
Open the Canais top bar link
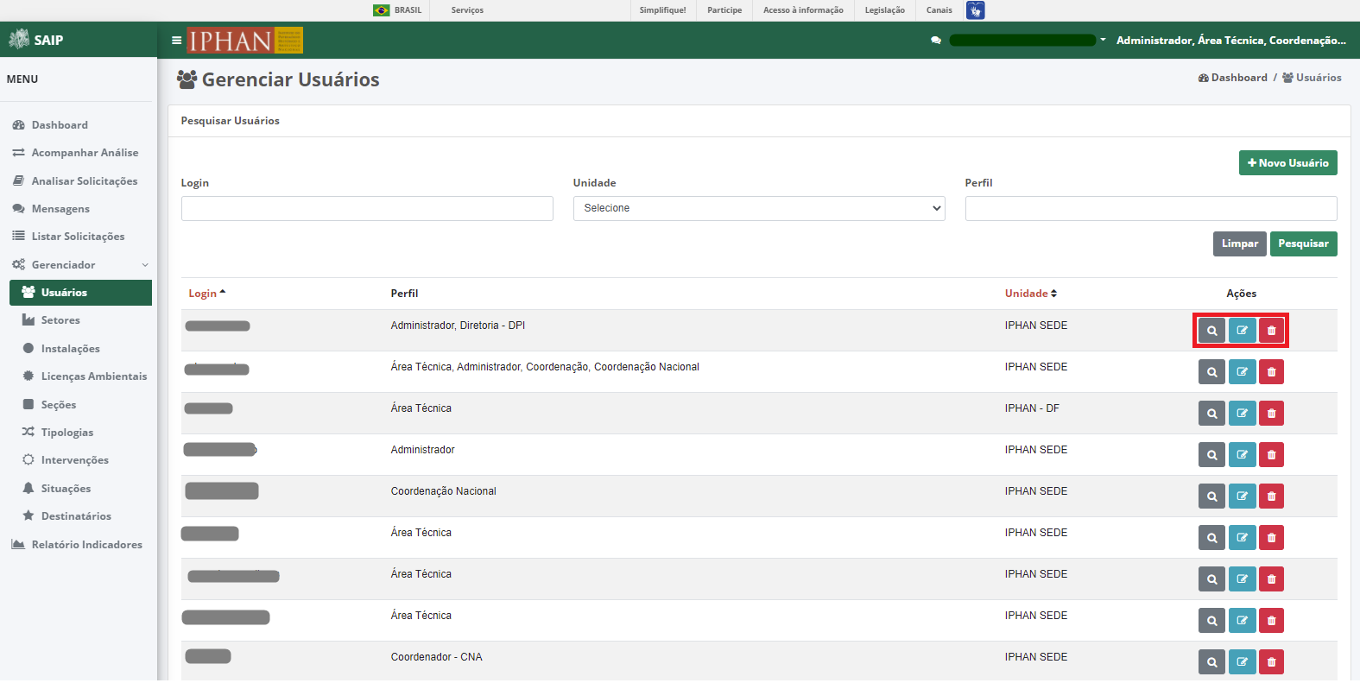pyautogui.click(x=939, y=10)
